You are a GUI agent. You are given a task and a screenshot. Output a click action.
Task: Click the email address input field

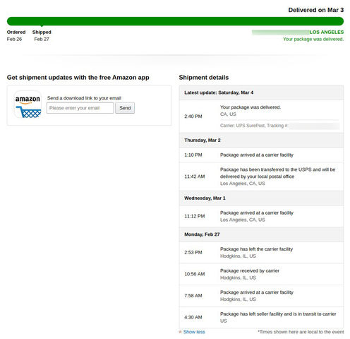click(x=80, y=108)
